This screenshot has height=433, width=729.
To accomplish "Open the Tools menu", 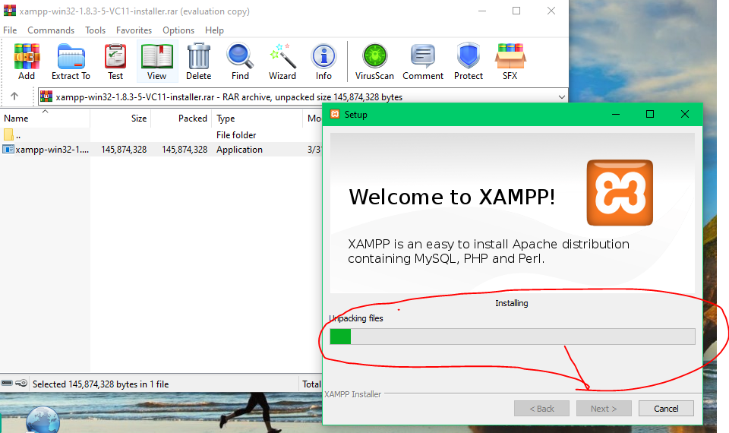I will click(x=96, y=30).
